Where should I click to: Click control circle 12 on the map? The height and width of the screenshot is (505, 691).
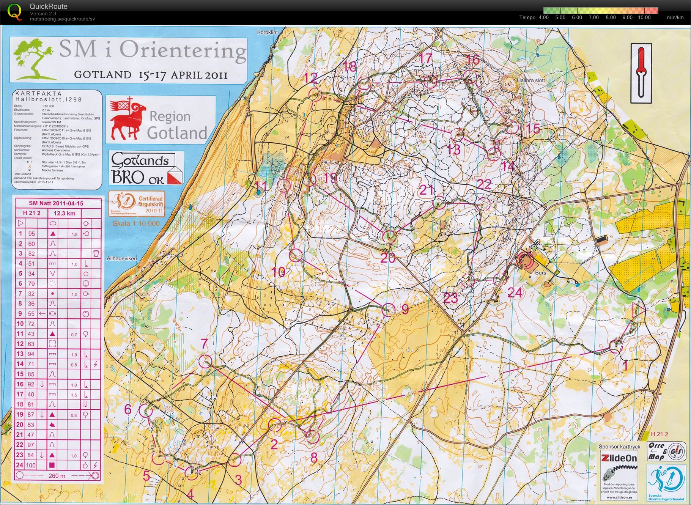315,94
